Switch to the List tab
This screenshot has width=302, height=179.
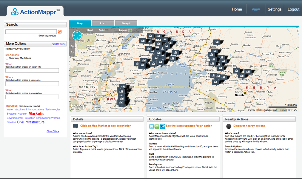(x=103, y=23)
